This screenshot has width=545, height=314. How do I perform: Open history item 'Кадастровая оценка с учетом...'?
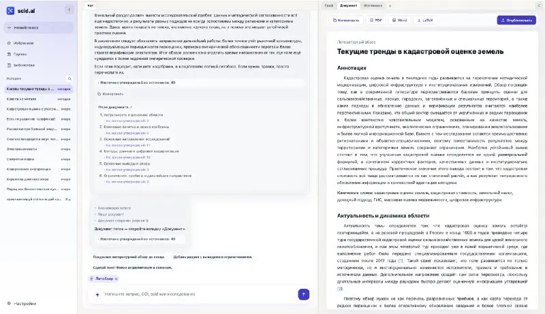point(38,109)
